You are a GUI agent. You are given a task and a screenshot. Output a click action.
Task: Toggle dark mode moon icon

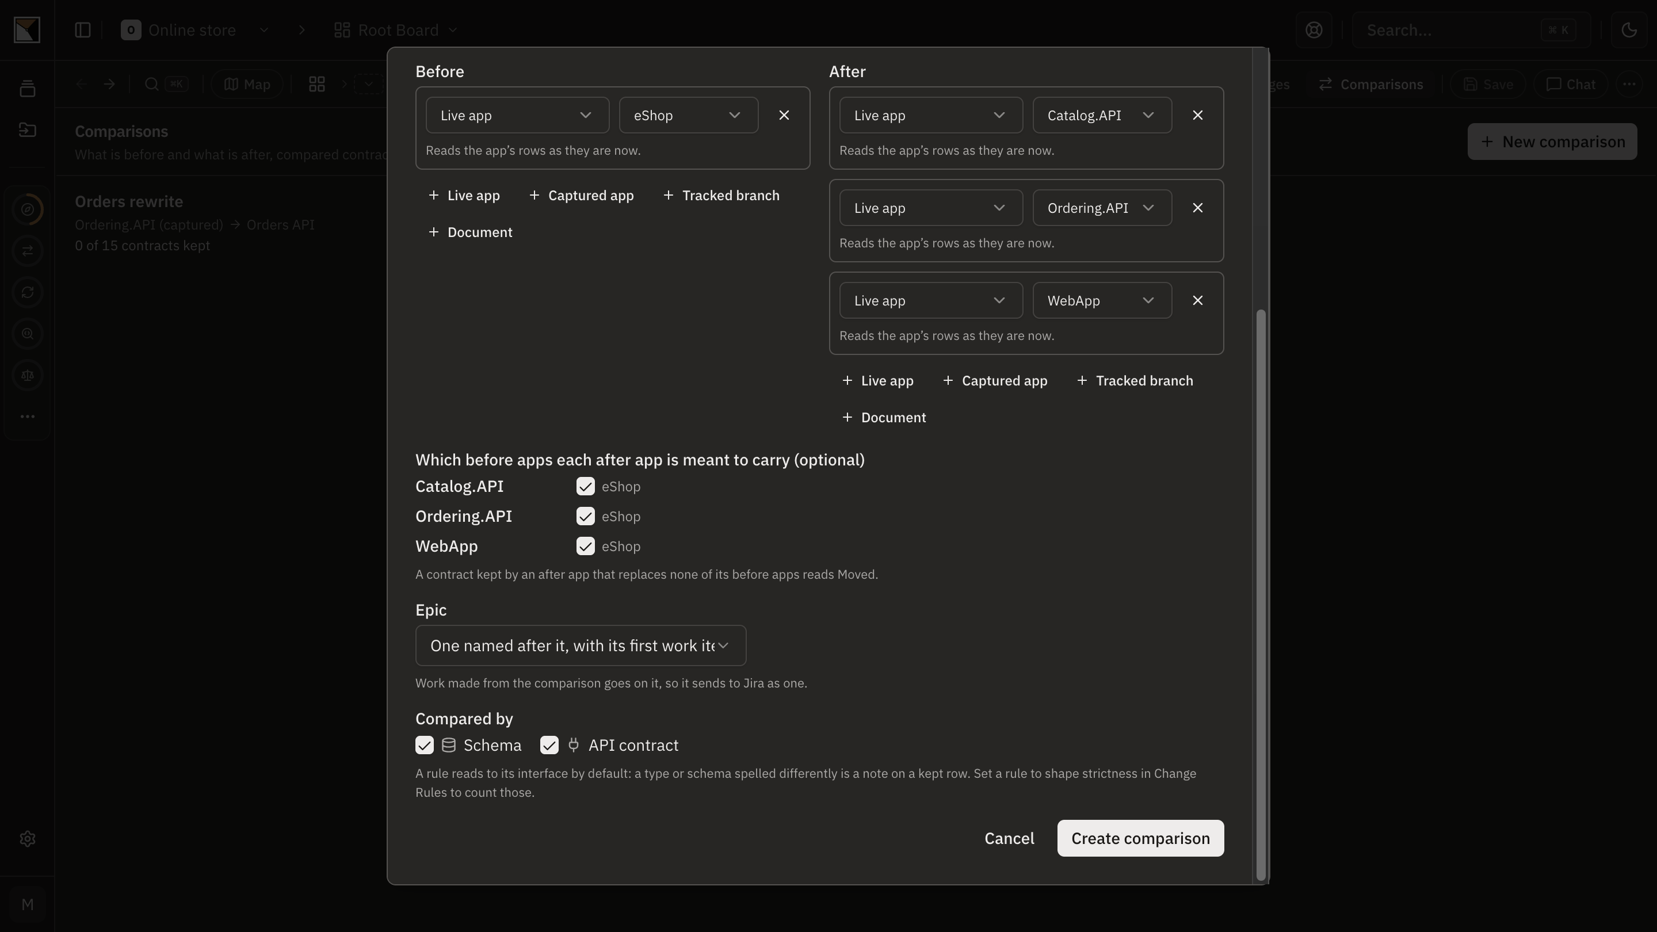(x=1629, y=30)
